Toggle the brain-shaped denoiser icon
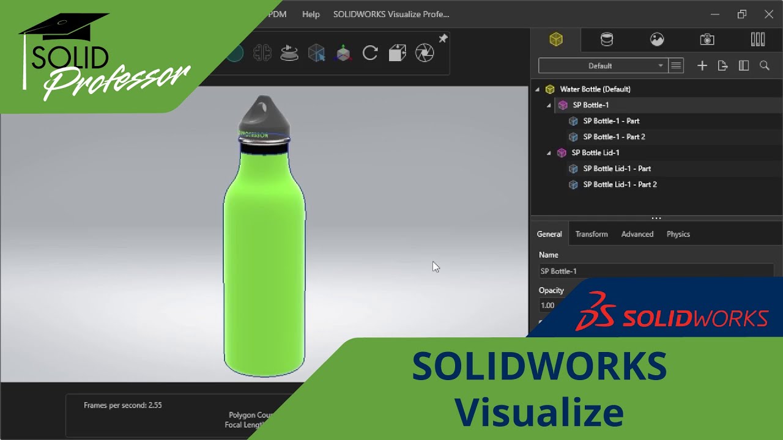This screenshot has height=440, width=783. pos(262,53)
